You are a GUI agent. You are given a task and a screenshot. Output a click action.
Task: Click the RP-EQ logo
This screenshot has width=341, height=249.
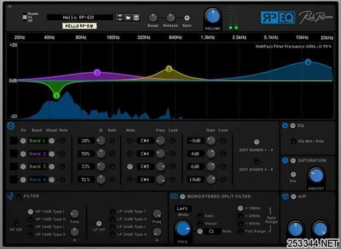pos(278,18)
